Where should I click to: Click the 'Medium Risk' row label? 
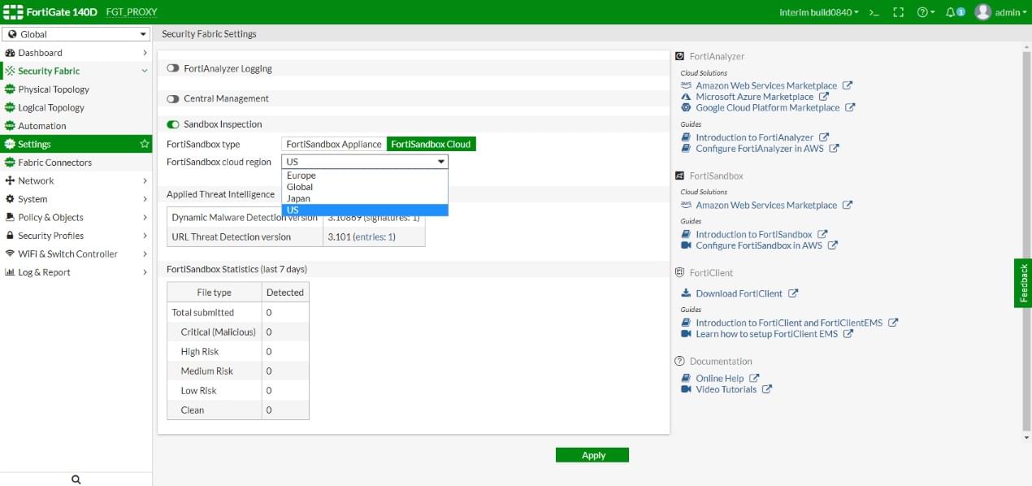(x=206, y=371)
